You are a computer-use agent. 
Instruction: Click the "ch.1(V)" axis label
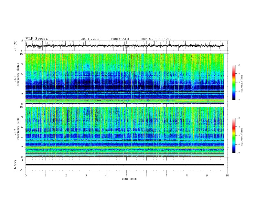[x=16, y=46]
